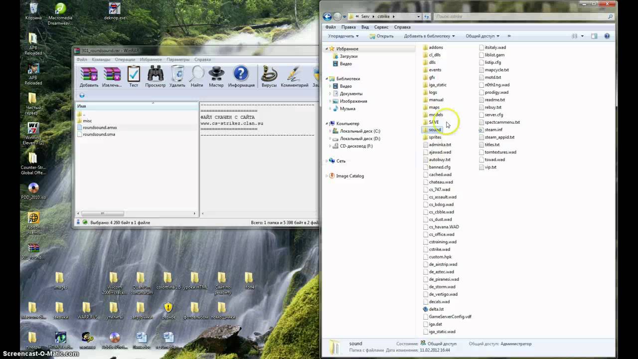Open Сервис menu in Explorer
Image resolution: width=638 pixels, height=359 pixels.
click(x=381, y=27)
